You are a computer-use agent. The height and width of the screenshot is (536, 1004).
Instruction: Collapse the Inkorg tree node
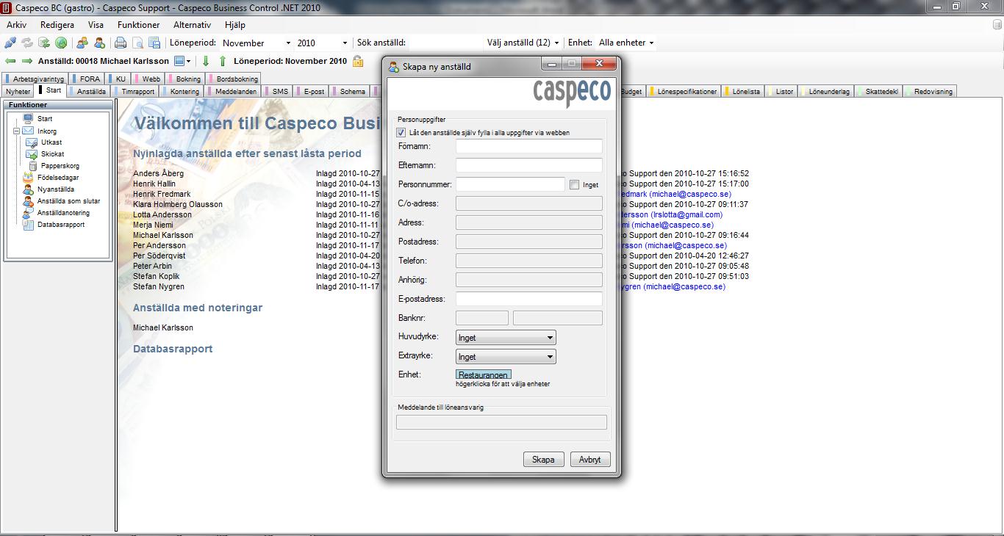(15, 131)
